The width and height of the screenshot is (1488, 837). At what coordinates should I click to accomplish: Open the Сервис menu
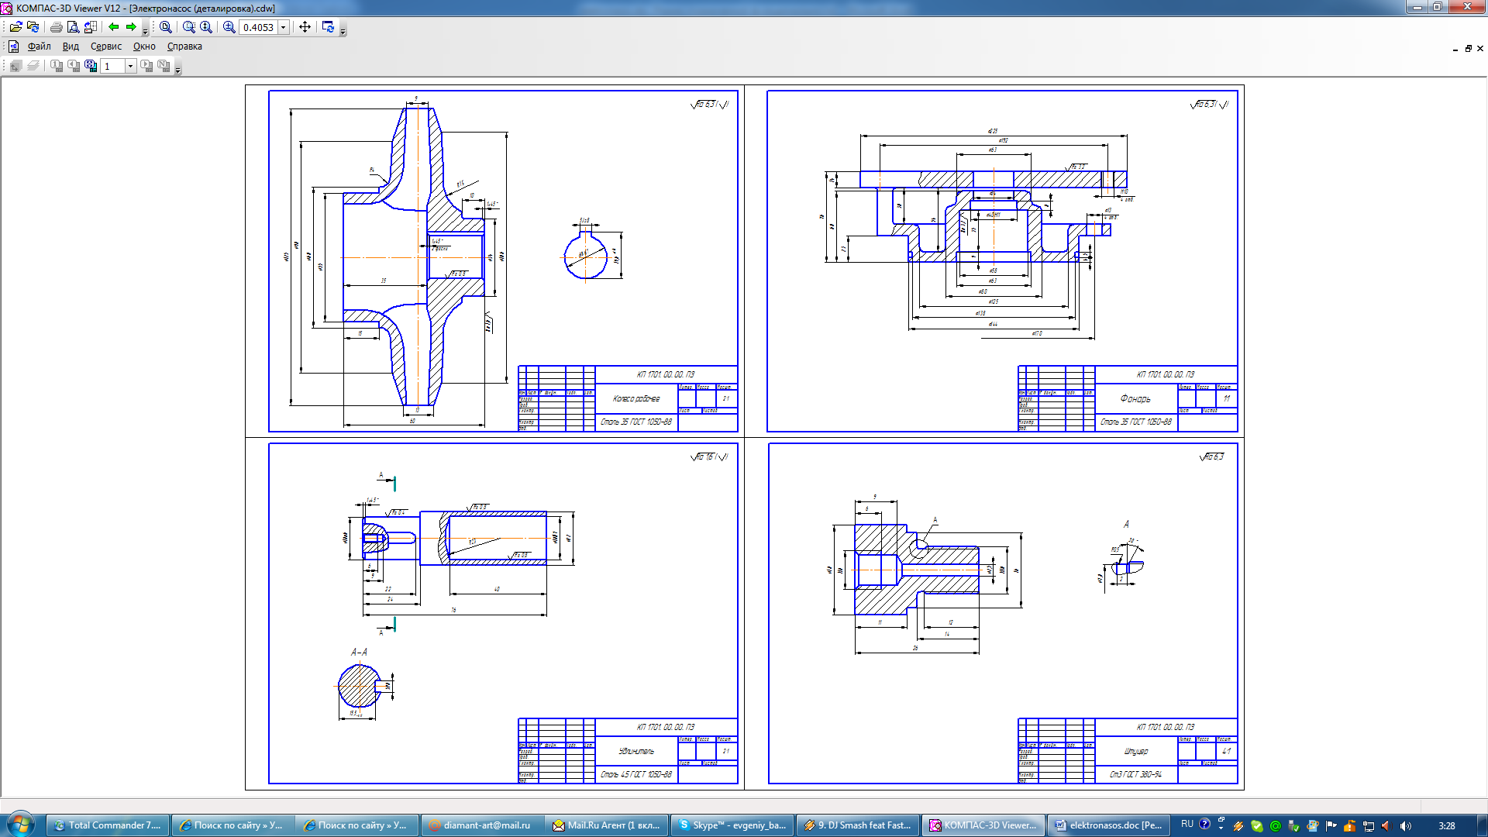click(105, 46)
